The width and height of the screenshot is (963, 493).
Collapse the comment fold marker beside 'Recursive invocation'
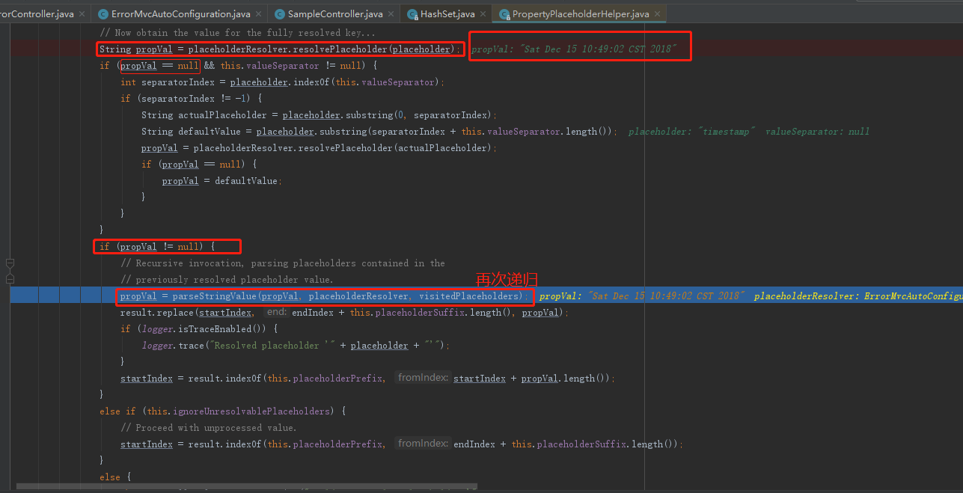point(10,263)
